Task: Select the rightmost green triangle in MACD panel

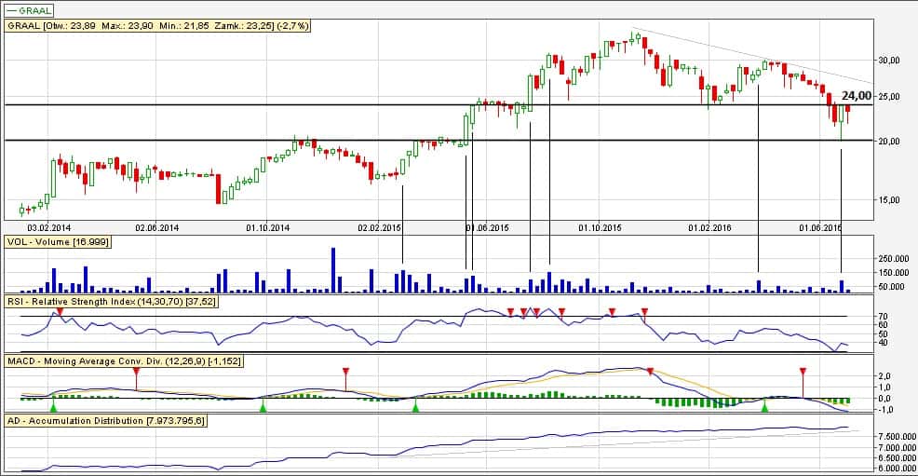Action: click(765, 407)
